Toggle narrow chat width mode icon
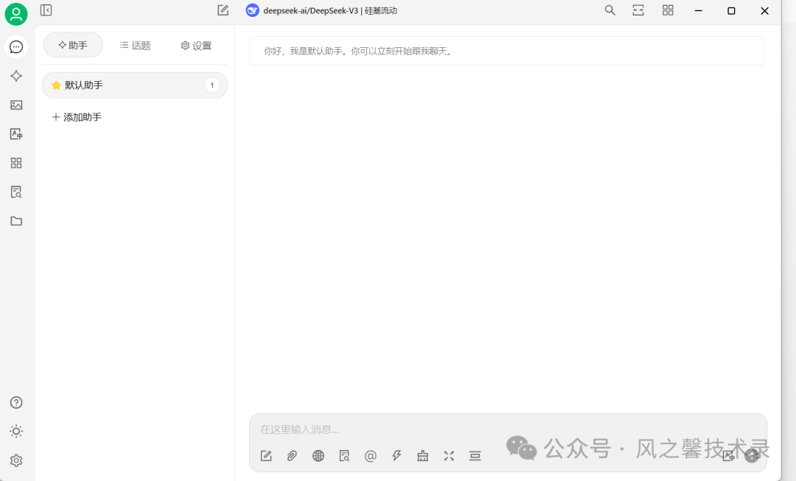The height and width of the screenshot is (481, 796). (x=638, y=10)
